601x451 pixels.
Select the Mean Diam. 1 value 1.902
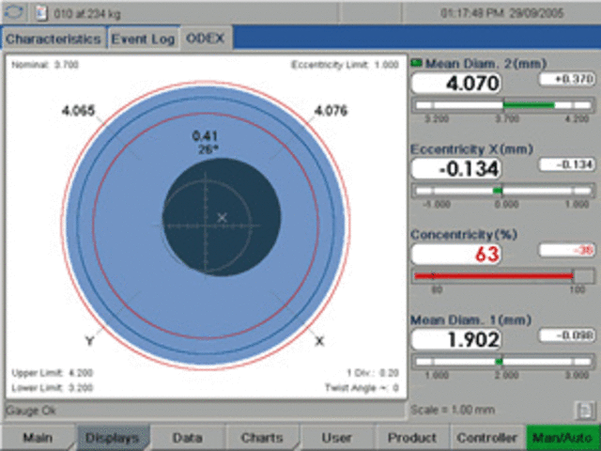(456, 339)
